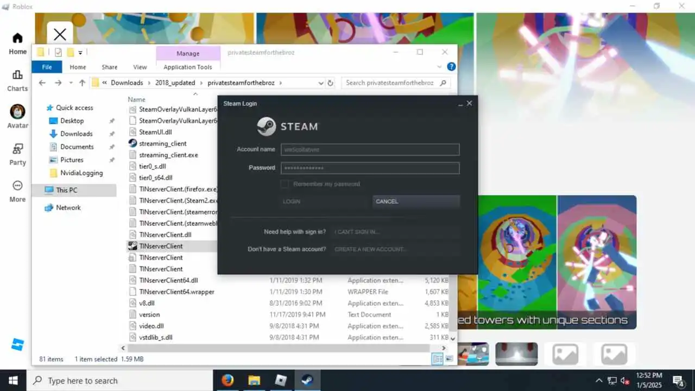Open the address bar history dropdown

pyautogui.click(x=321, y=83)
